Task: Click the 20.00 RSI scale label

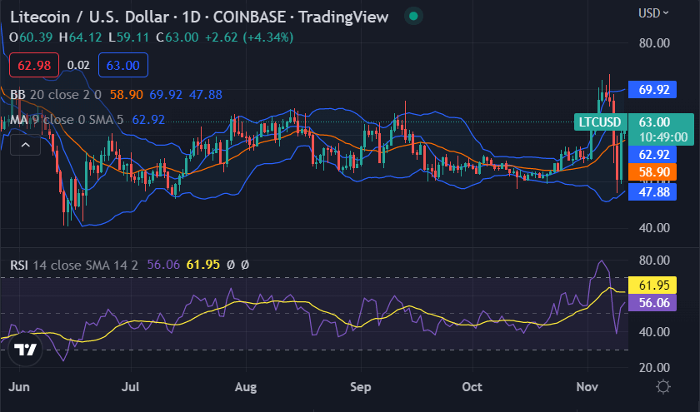Action: click(x=654, y=368)
